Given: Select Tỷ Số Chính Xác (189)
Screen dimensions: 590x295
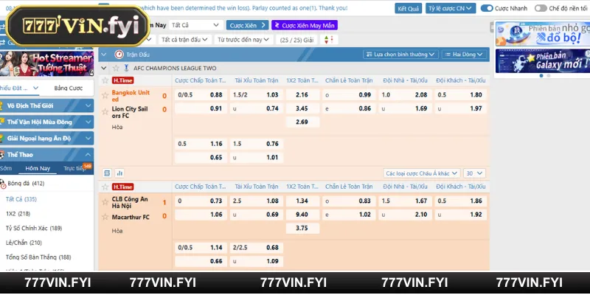Looking at the screenshot, I should click(34, 228).
